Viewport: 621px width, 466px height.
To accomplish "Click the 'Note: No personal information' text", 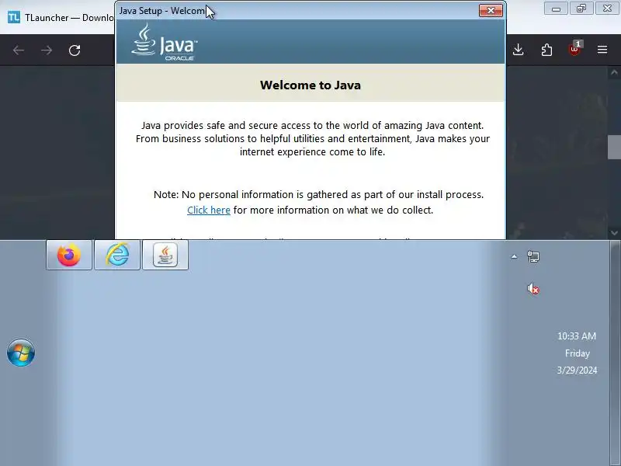I will (x=318, y=195).
